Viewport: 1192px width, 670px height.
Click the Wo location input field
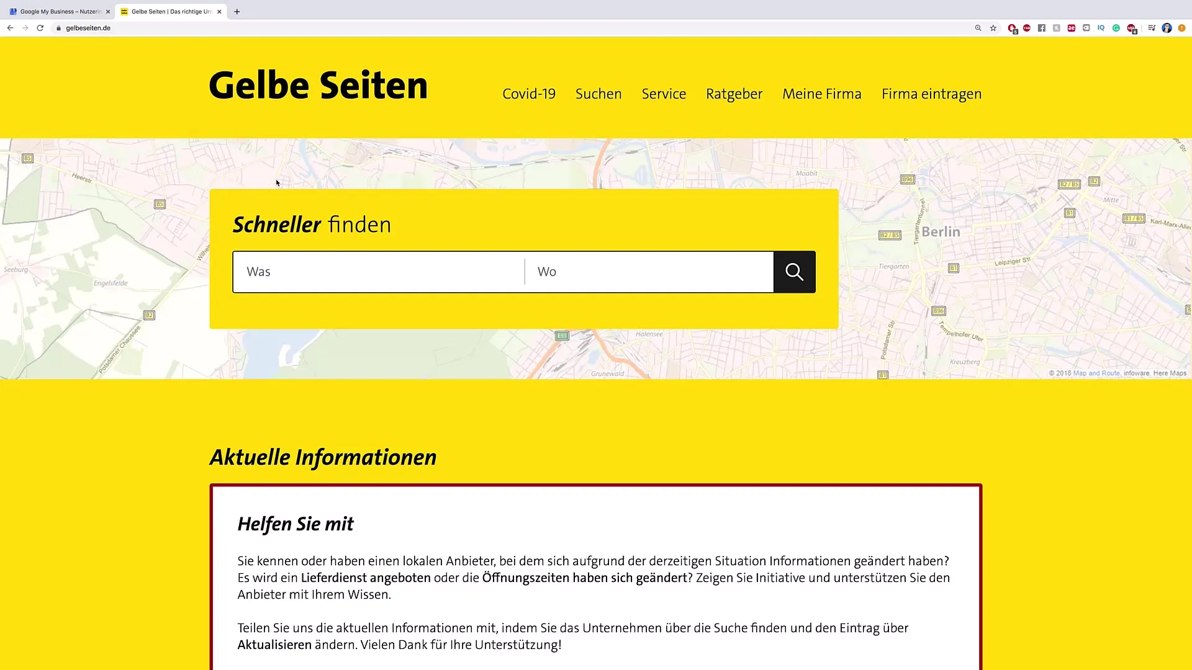[x=649, y=270]
